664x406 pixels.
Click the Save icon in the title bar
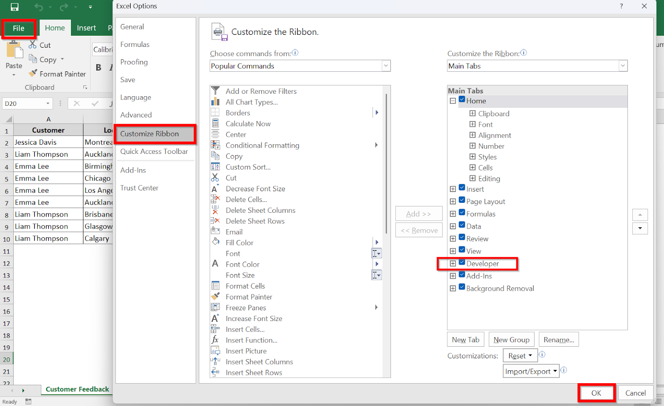pyautogui.click(x=15, y=7)
